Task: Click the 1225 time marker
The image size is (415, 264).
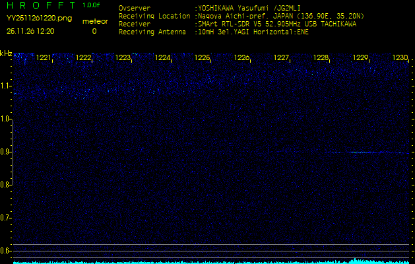Action: pyautogui.click(x=202, y=58)
